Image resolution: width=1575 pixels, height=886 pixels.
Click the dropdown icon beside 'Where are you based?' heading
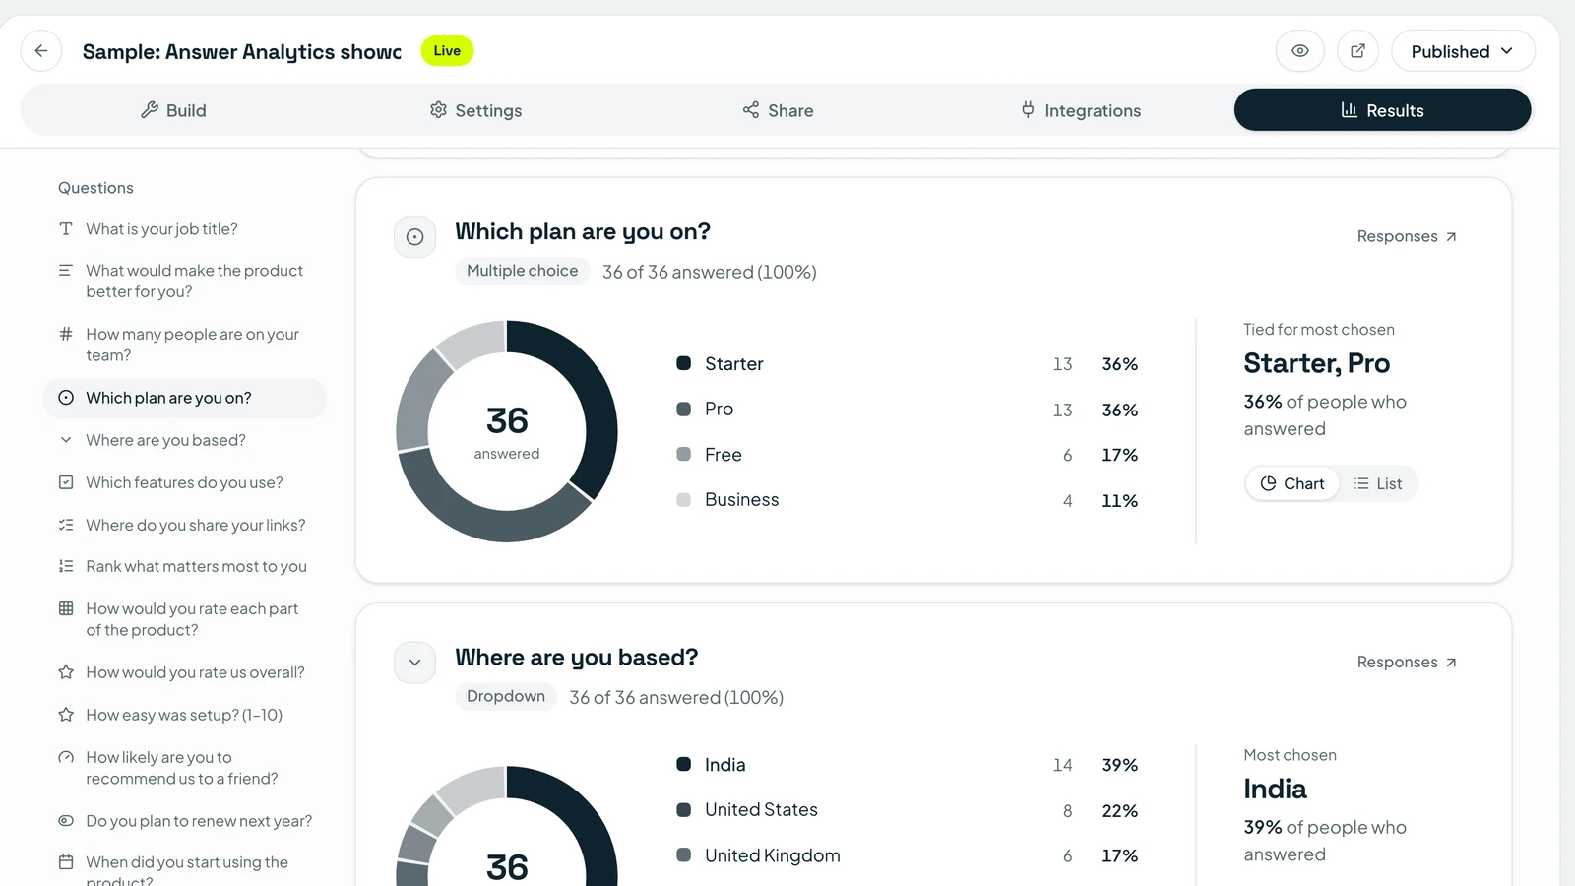[x=414, y=663]
